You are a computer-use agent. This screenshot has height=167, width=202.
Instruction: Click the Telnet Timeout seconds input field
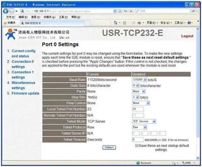(x=138, y=139)
